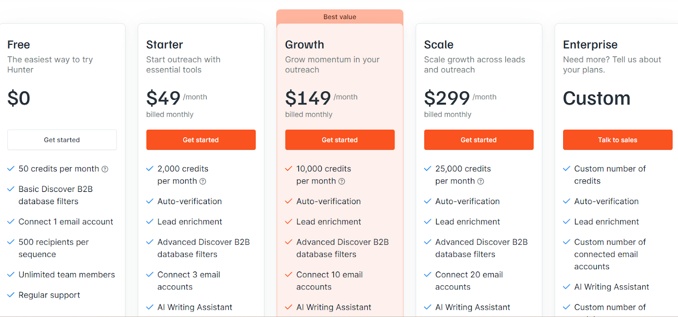
Task: Click the checkmark beside Enterprise's AI Writing Assistant
Action: tap(567, 287)
